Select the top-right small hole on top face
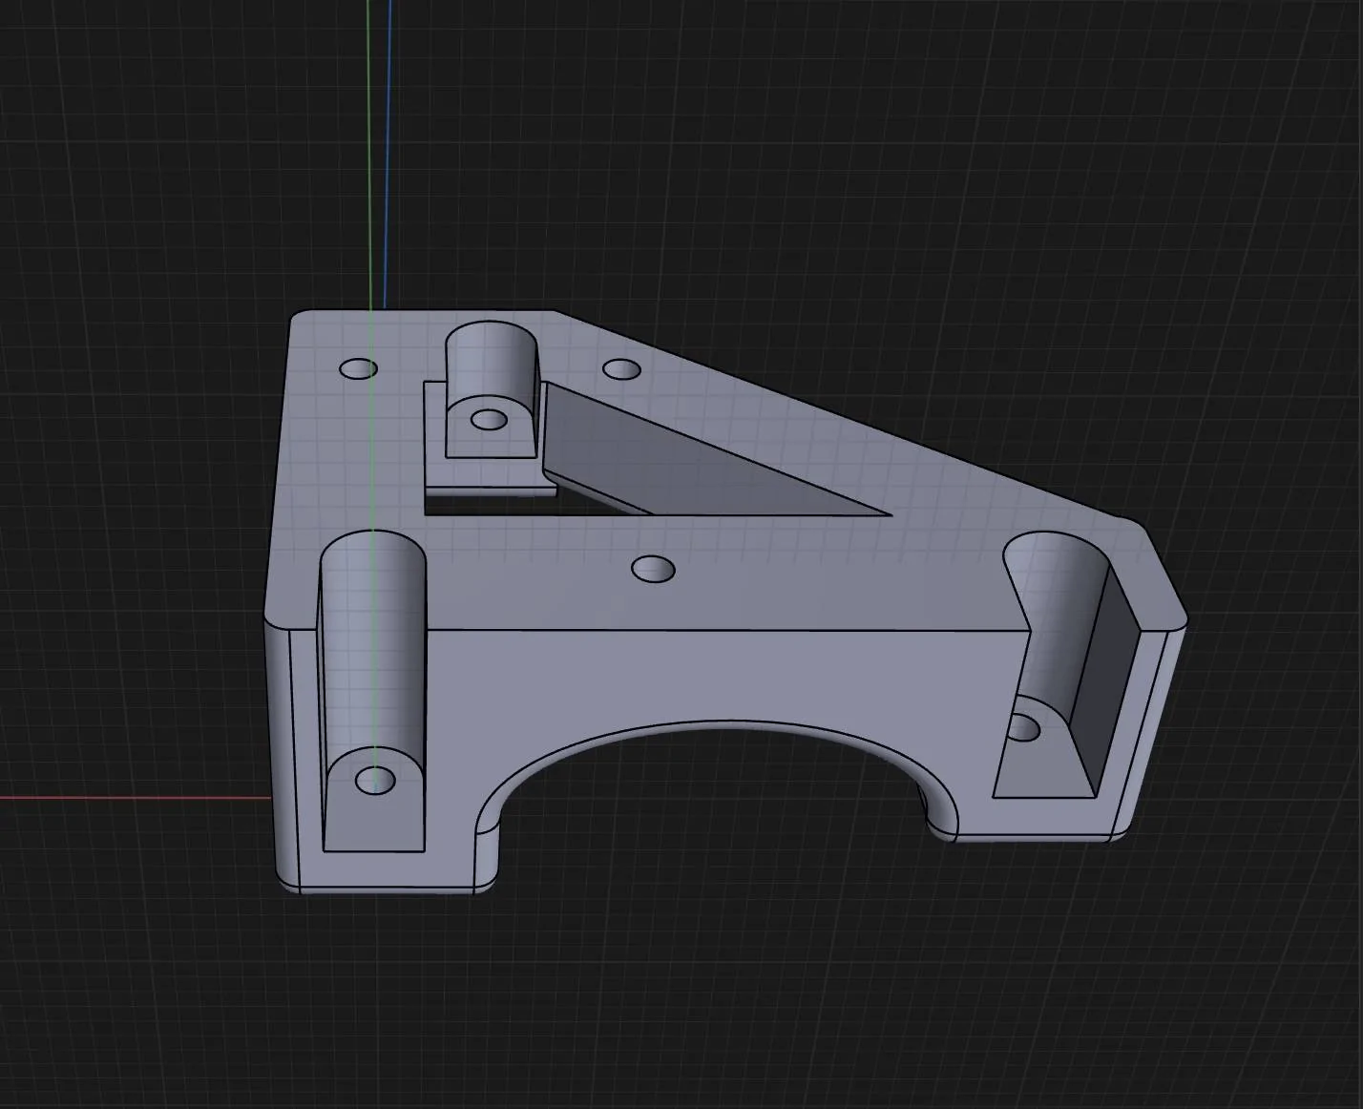1363x1109 pixels. pyautogui.click(x=620, y=368)
